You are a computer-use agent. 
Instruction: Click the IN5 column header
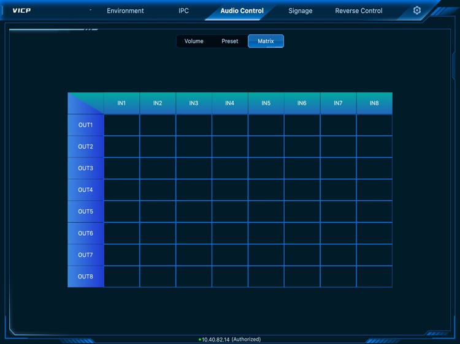pos(266,103)
